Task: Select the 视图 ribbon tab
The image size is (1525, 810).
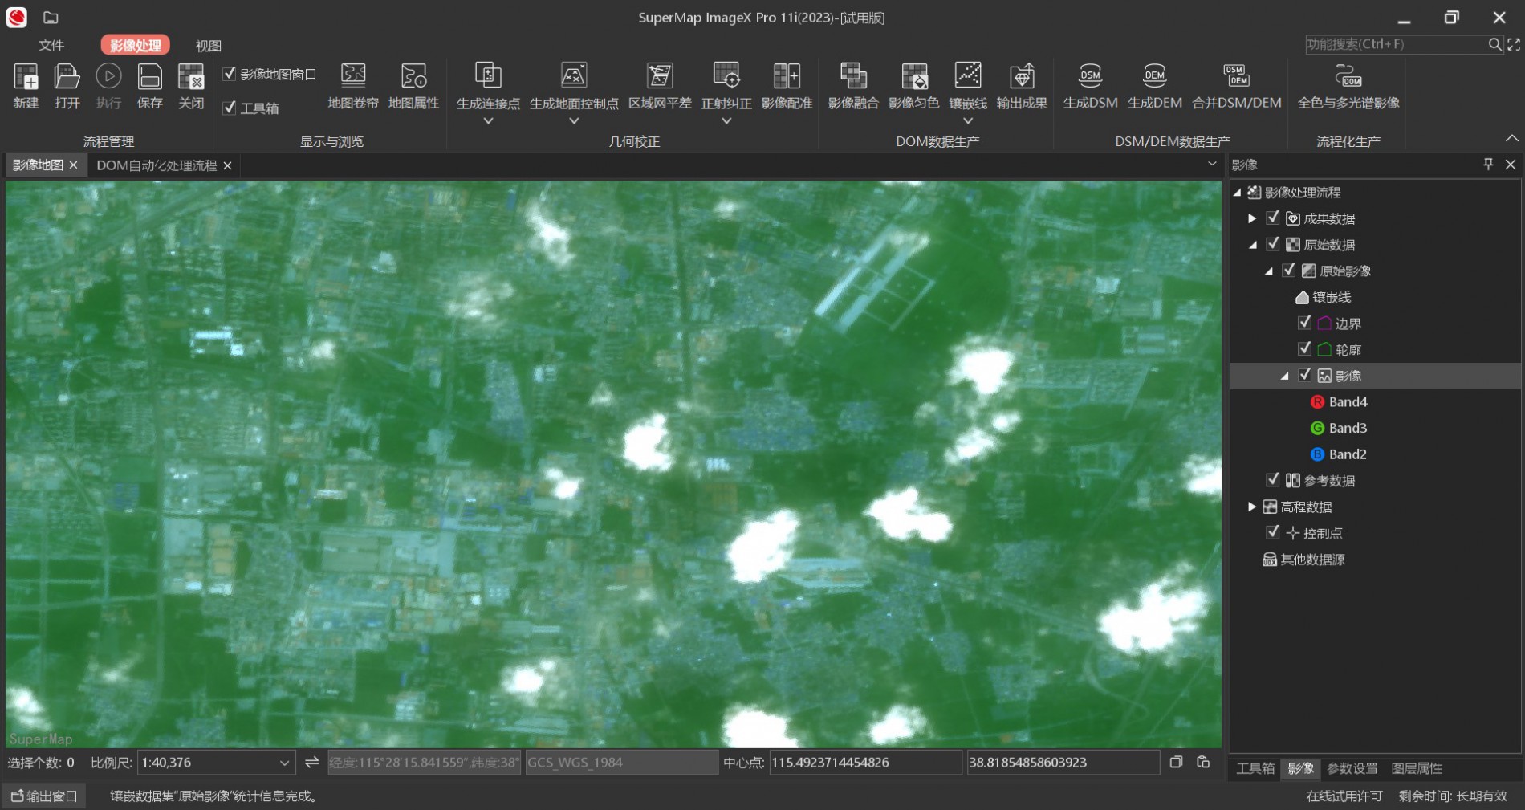Action: (209, 45)
